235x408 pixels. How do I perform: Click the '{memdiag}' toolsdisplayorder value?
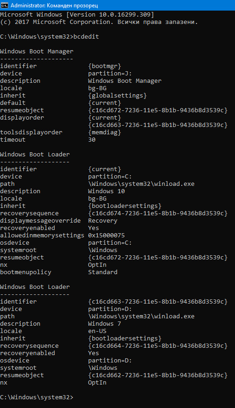105,132
